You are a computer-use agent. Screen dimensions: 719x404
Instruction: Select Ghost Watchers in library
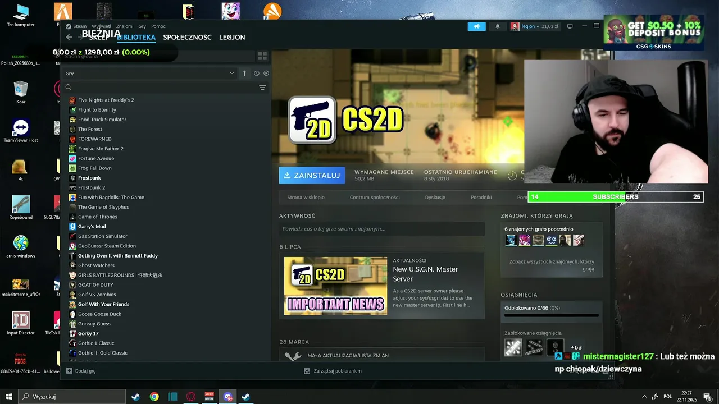(x=96, y=265)
